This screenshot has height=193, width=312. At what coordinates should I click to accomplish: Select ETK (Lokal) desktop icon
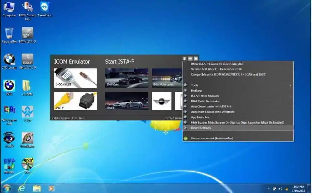9,62
